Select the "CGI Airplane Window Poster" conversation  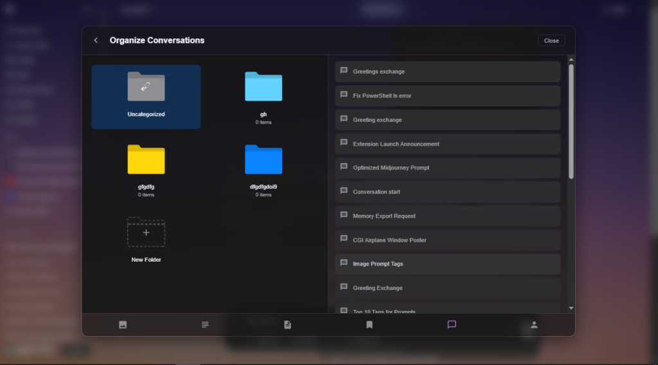pos(447,240)
